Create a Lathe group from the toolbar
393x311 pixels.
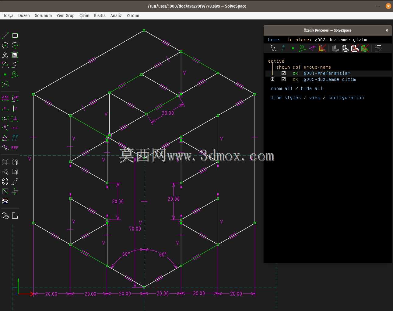(x=15, y=162)
